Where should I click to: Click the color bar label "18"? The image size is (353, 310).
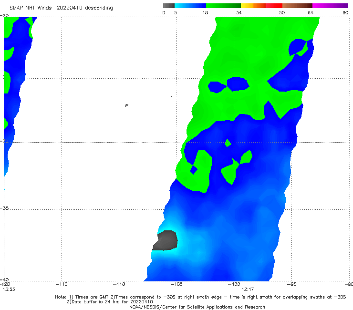(x=205, y=12)
